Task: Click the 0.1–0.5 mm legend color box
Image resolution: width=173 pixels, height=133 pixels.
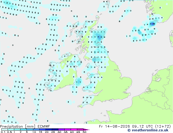Action: pyautogui.click(x=5, y=129)
